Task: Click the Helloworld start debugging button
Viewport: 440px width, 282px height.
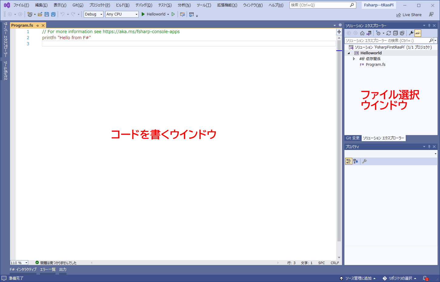Action: point(153,14)
